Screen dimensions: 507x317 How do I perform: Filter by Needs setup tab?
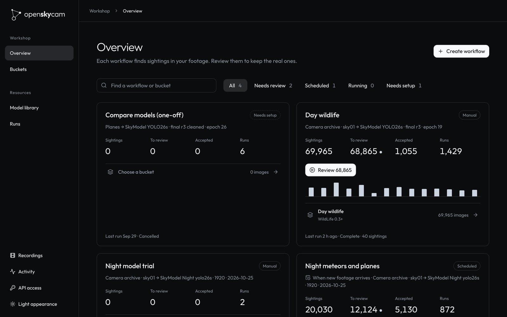pyautogui.click(x=404, y=86)
